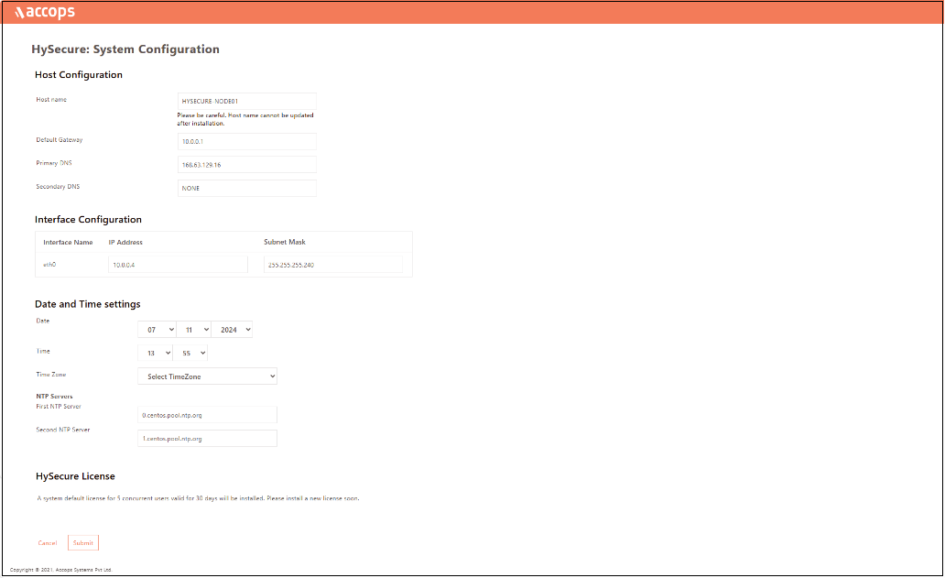Click the Host name input field
Viewport: 945px width, 578px height.
[x=246, y=102]
